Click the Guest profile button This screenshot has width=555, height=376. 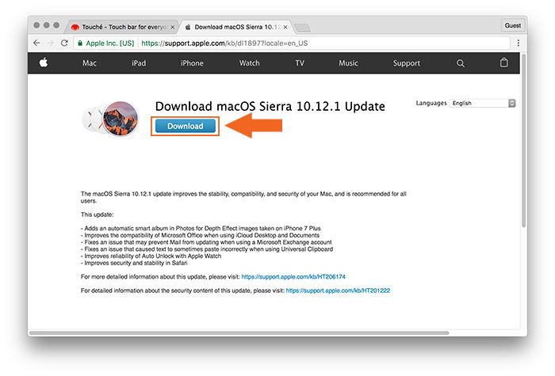(x=512, y=25)
